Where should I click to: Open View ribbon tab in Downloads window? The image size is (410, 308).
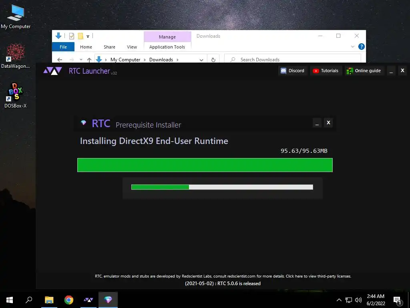132,47
